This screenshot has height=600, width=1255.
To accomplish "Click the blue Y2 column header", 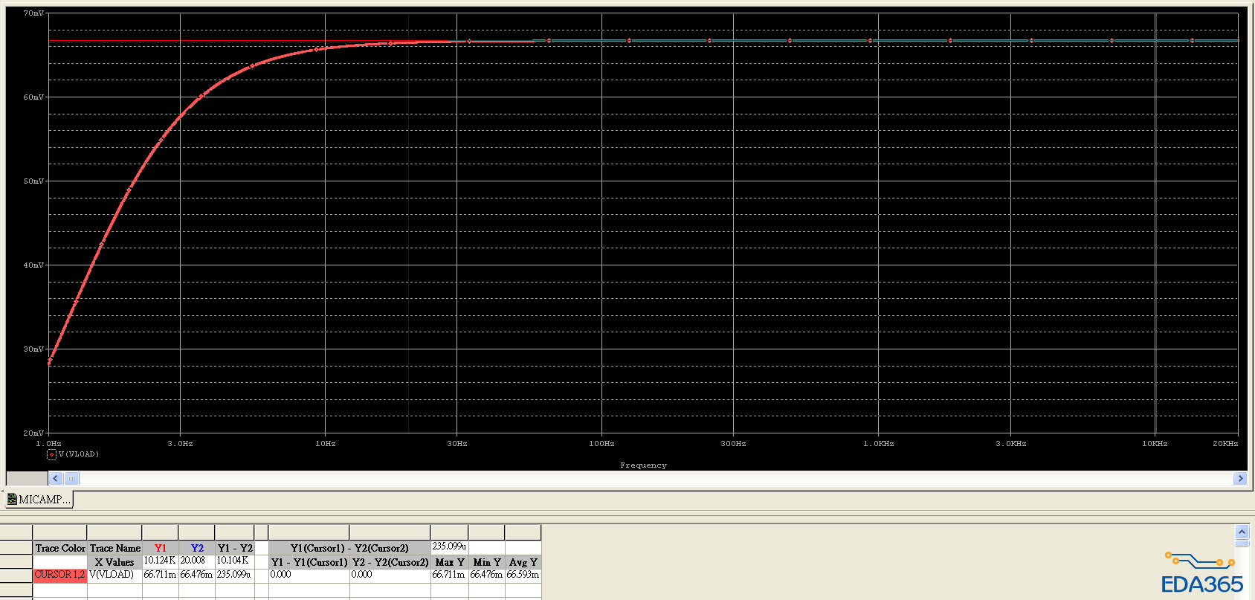I will click(197, 548).
